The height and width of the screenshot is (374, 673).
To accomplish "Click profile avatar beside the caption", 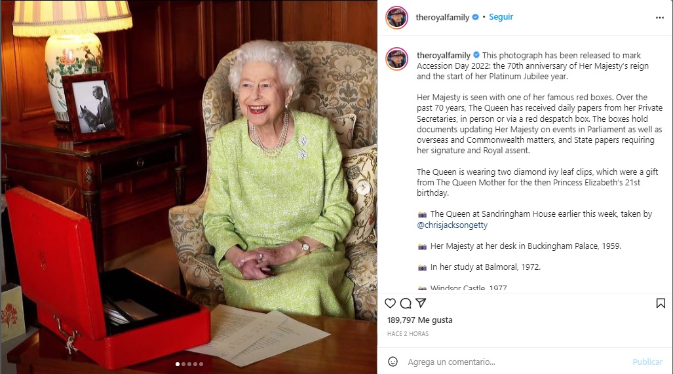I will coord(396,59).
